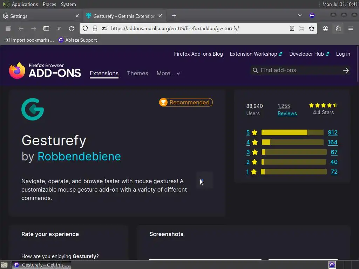
Task: Expand the list all tabs chevron
Action: (x=300, y=15)
